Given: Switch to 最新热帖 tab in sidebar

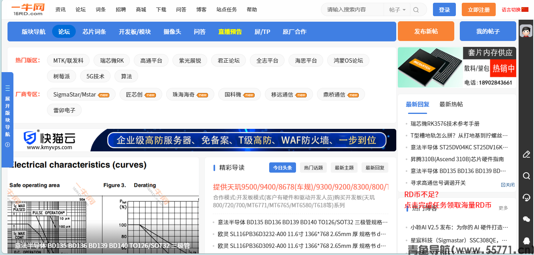Looking at the screenshot, I should (451, 104).
